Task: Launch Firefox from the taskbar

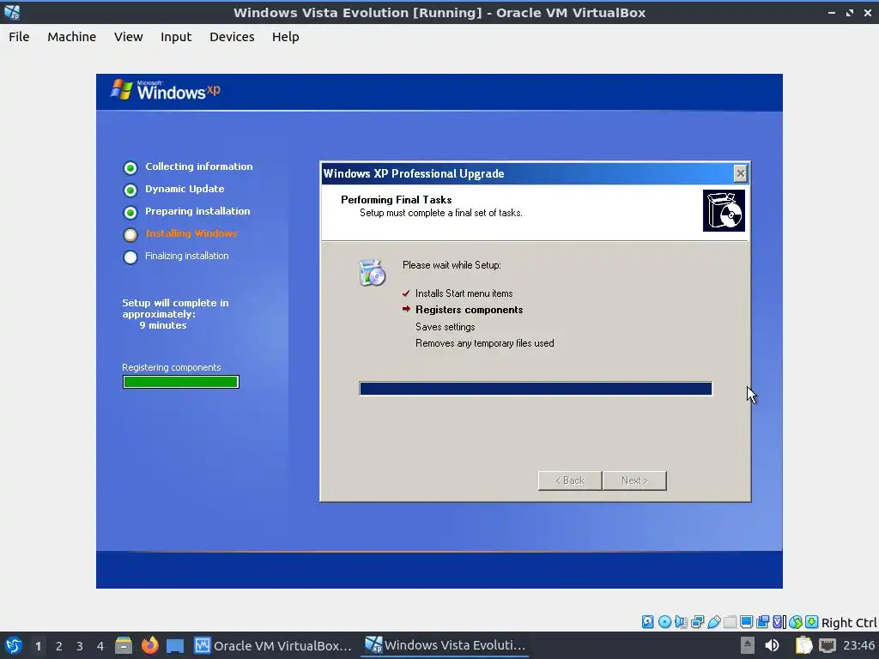Action: 149,645
